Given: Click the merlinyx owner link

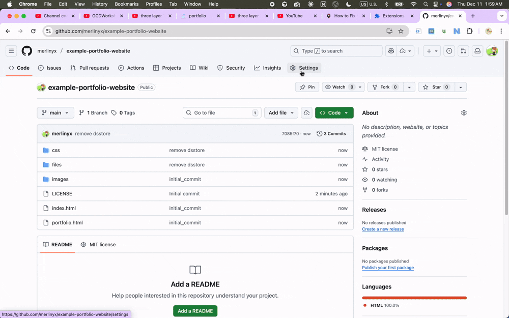Looking at the screenshot, I should pos(47,51).
